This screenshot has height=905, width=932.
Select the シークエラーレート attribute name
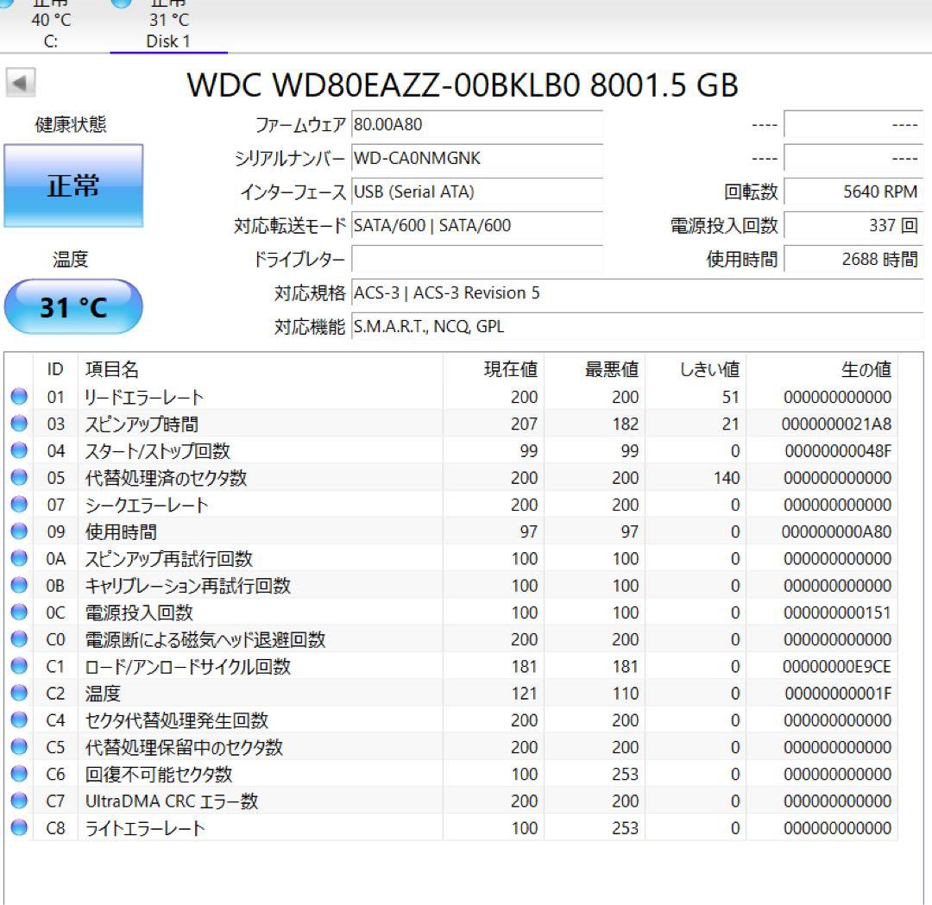pos(147,505)
